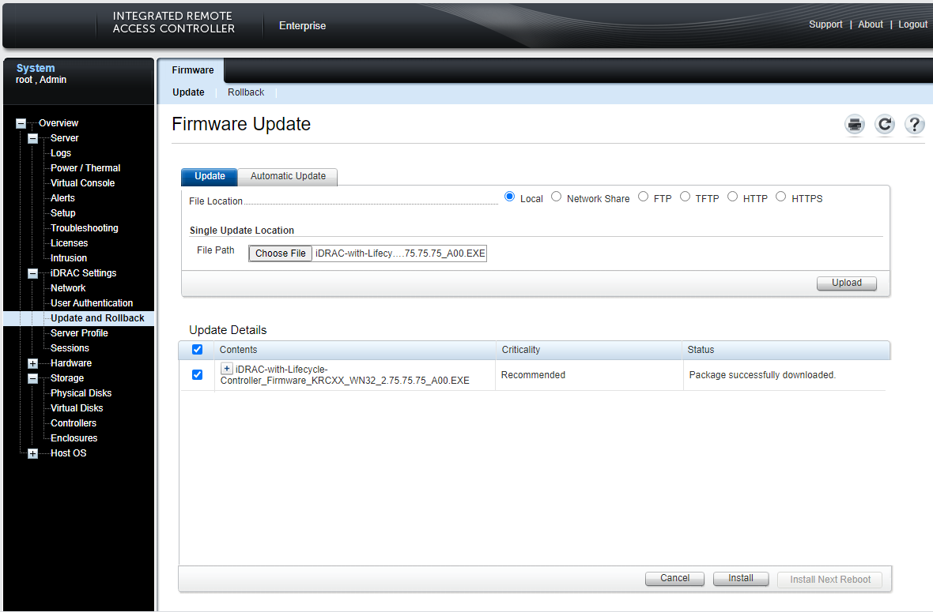Screen dimensions: 933x612
Task: Click the Upload button
Action: pyautogui.click(x=846, y=283)
